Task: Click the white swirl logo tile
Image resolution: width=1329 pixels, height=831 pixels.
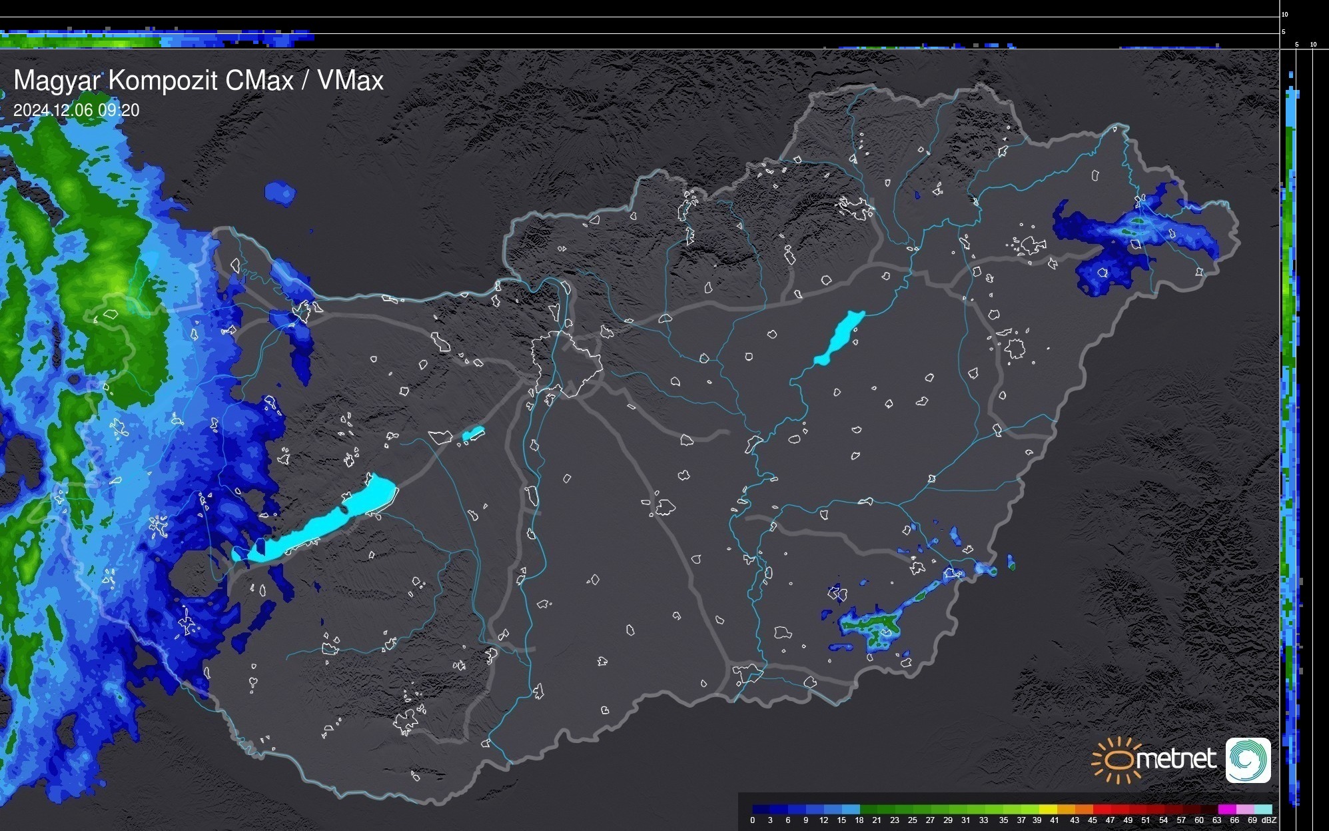Action: tap(1248, 760)
